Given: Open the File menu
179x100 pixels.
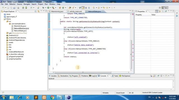Looking at the screenshot, I should pyautogui.click(x=2, y=4).
